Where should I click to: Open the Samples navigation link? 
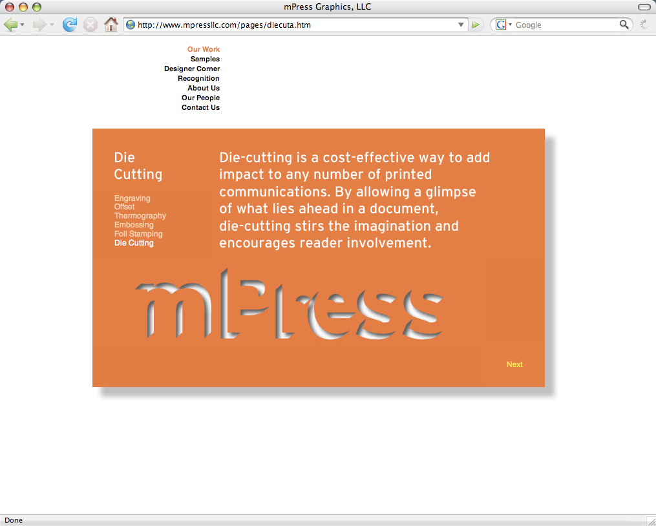(205, 59)
